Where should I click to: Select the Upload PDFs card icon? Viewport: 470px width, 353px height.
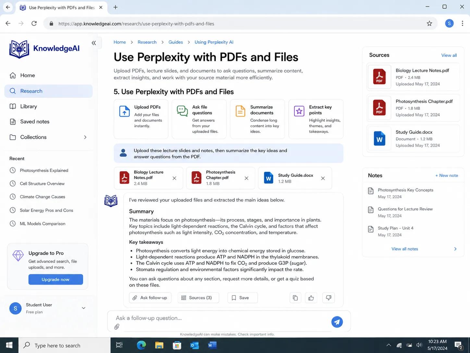click(125, 111)
